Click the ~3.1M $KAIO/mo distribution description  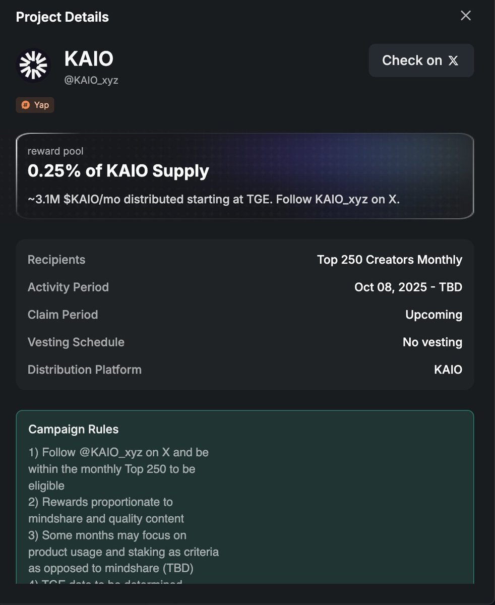tap(213, 199)
